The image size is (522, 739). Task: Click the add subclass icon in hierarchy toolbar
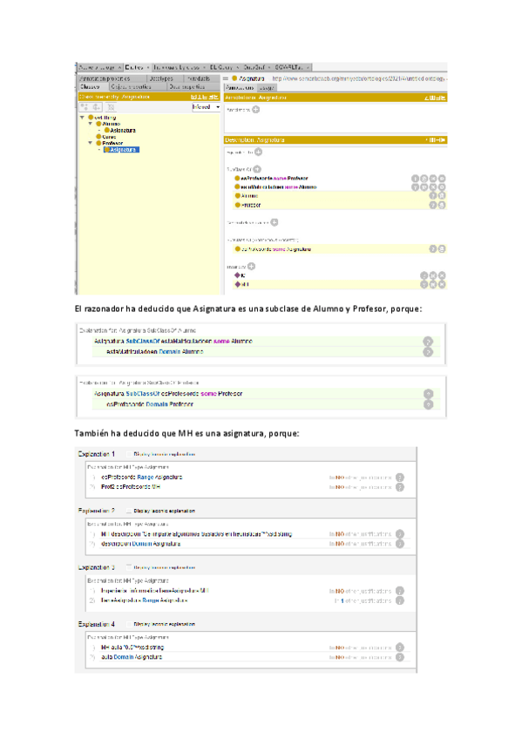click(x=86, y=107)
